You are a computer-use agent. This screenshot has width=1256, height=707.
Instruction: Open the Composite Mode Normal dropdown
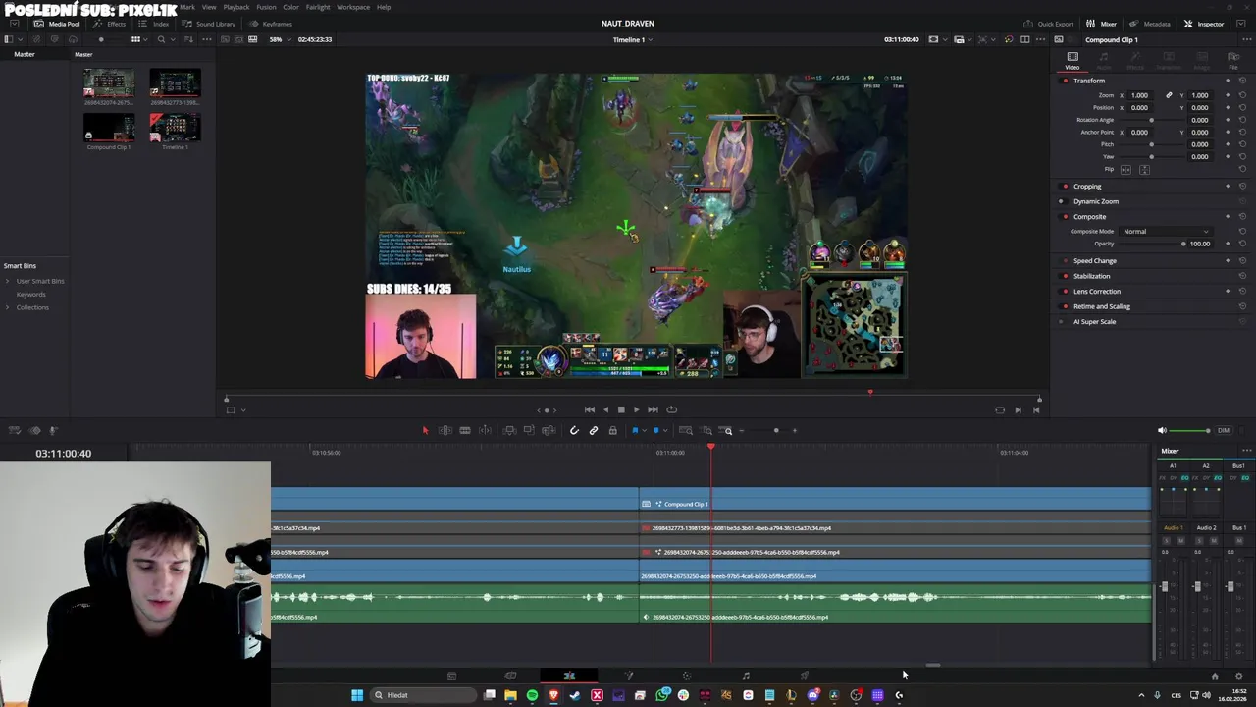[x=1166, y=231]
